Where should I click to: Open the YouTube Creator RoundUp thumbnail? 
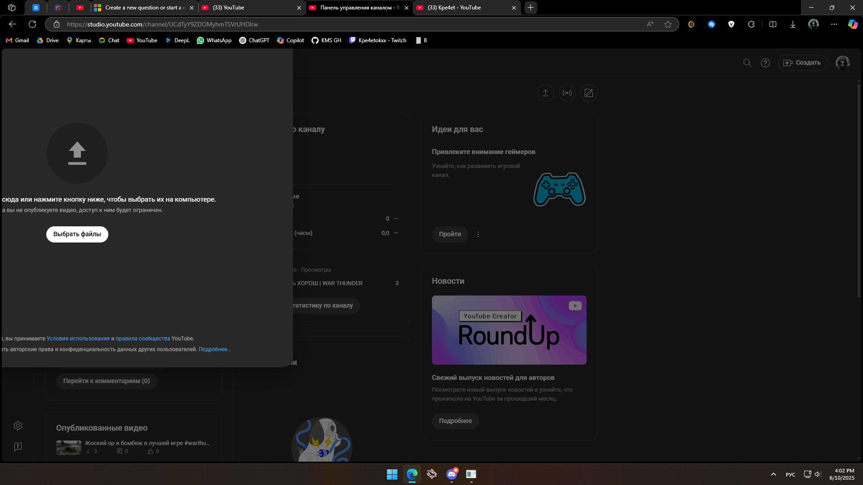[x=509, y=330]
